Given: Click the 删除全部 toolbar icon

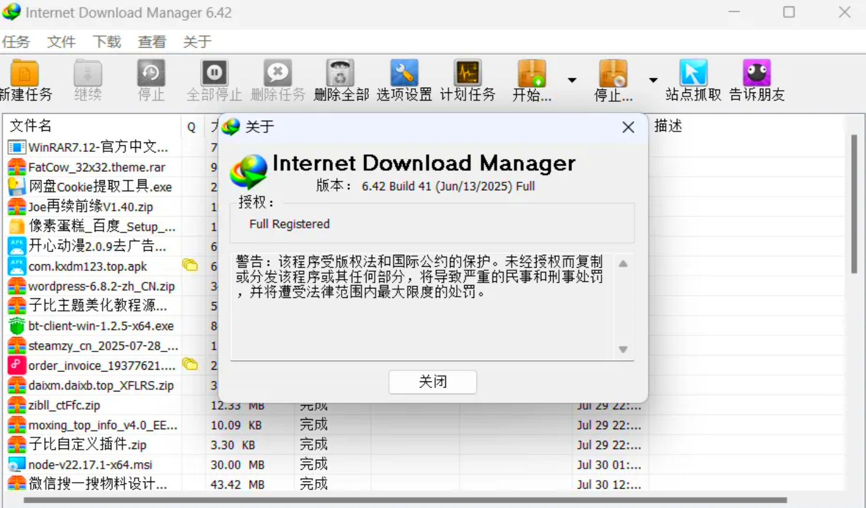Looking at the screenshot, I should [x=341, y=72].
